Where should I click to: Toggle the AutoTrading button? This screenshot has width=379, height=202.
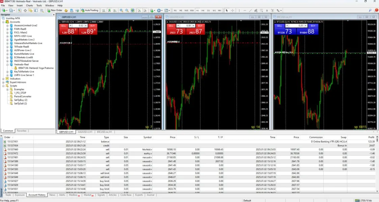(90, 10)
